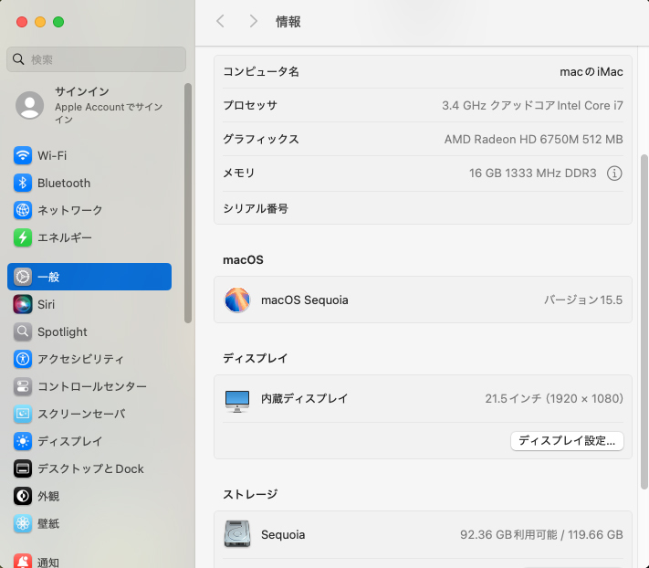The height and width of the screenshot is (568, 649).
Task: Select the 壁紙 wallpaper icon
Action: click(x=23, y=523)
